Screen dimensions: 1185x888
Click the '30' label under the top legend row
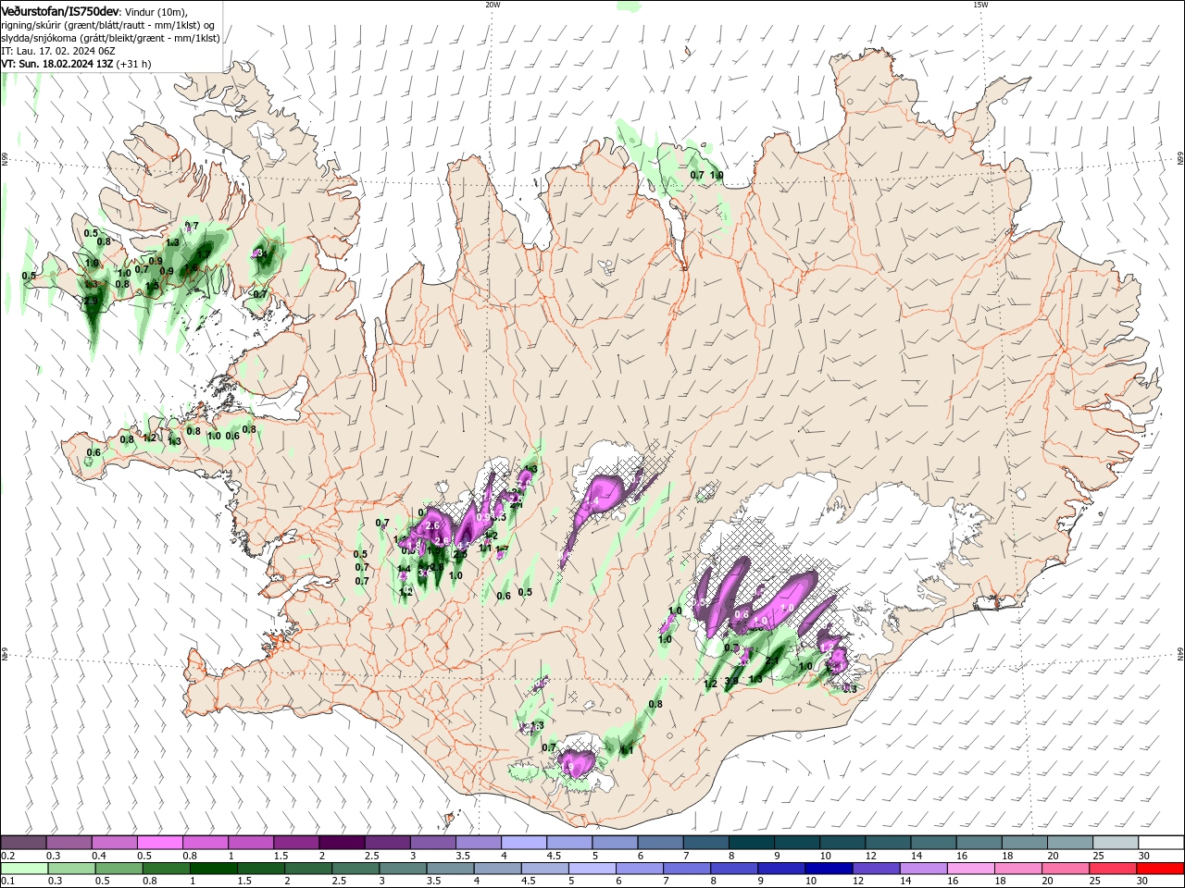point(1143,856)
